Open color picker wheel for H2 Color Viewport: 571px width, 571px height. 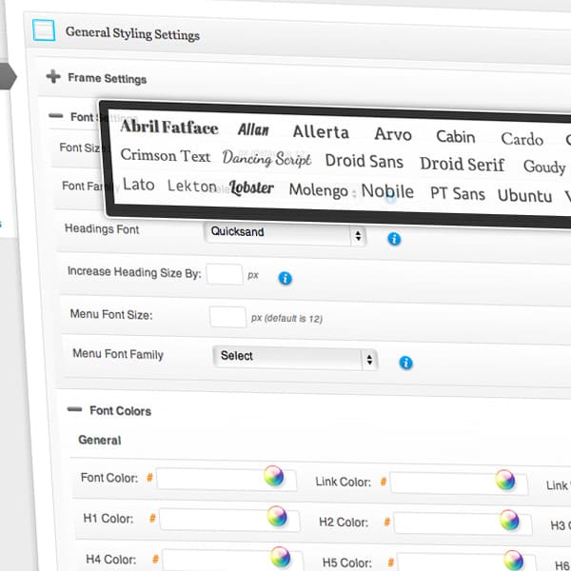[509, 520]
